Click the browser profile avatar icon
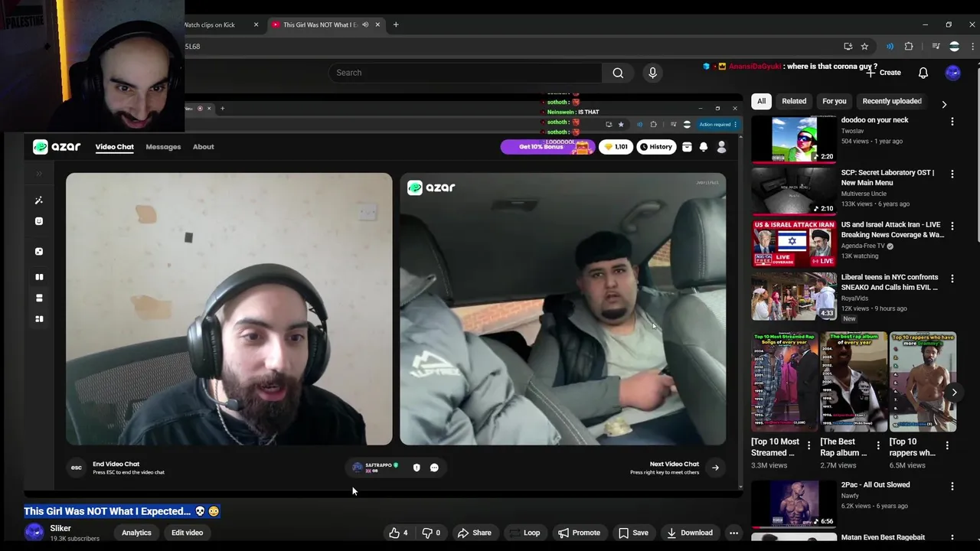Viewport: 980px width, 551px height. [954, 47]
